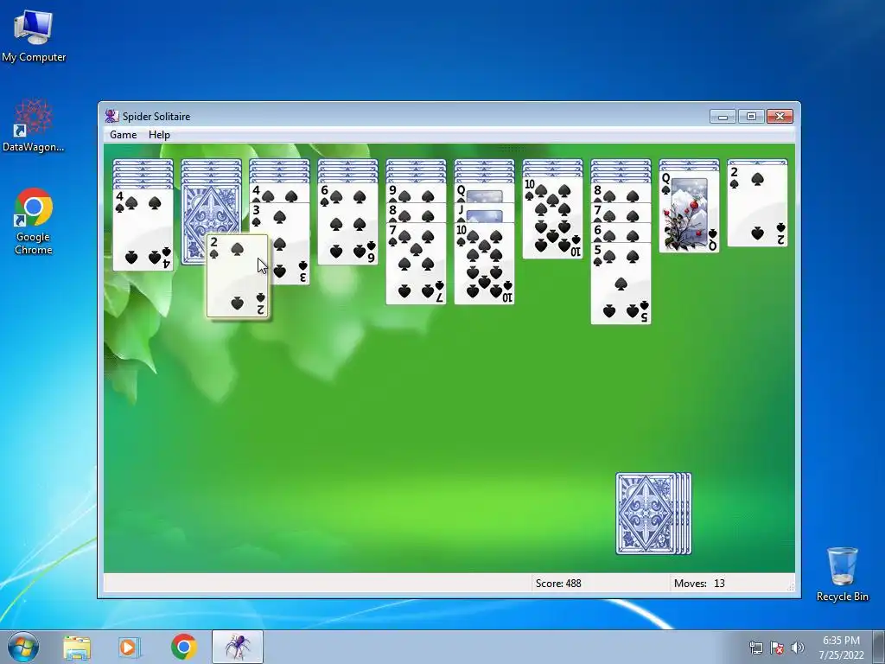Click the Queen of spades above the Jack

(x=484, y=193)
